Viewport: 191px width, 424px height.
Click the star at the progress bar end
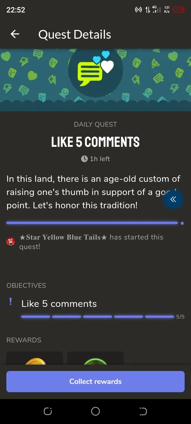[x=182, y=223]
